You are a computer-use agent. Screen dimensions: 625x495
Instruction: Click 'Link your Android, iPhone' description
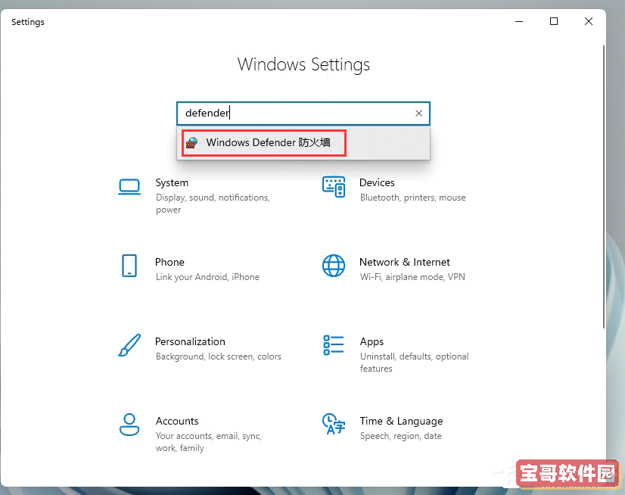(x=207, y=277)
